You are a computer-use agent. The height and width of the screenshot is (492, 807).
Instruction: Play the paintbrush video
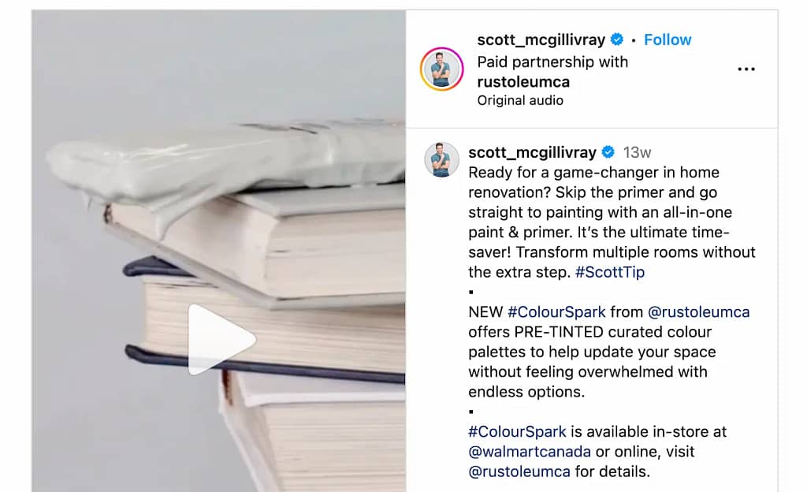pyautogui.click(x=221, y=339)
